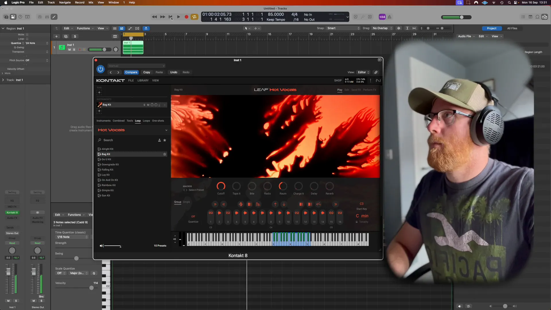Screen dimensions: 551x310
Task: Click the Velocity slider handle
Action: 92,288
